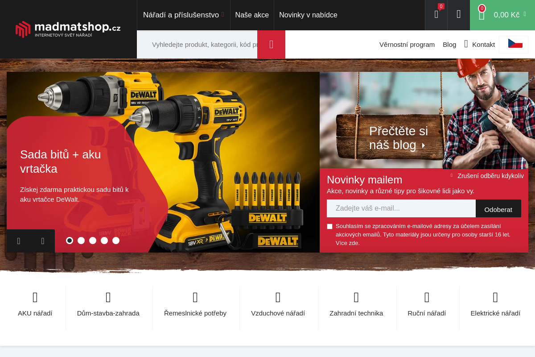Select the first carousel slide dot
The image size is (535, 357).
coord(70,241)
